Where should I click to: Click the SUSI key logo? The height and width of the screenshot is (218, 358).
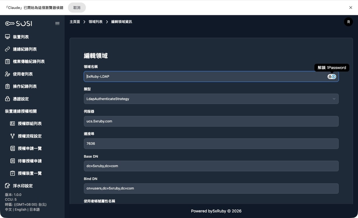click(18, 23)
